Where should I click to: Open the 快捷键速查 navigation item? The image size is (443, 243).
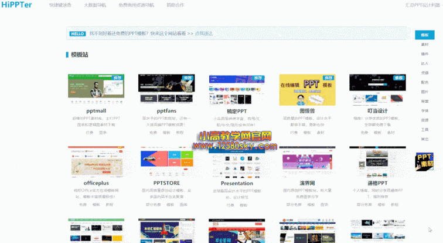click(60, 5)
